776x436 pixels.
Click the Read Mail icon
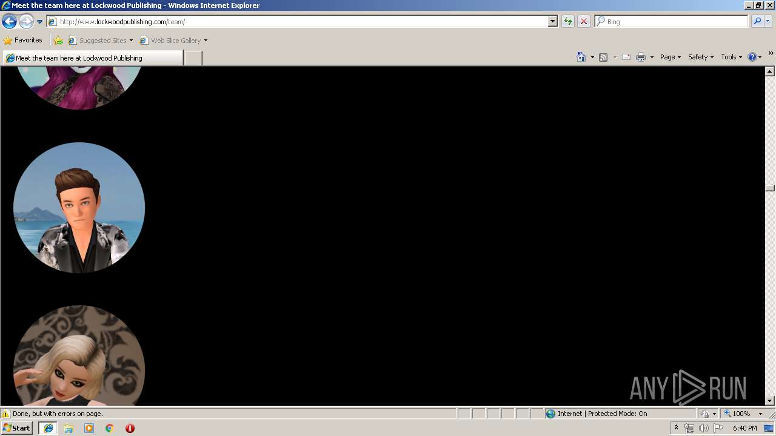(626, 57)
